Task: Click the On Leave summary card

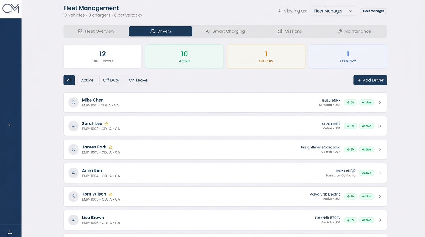Action: [348, 56]
